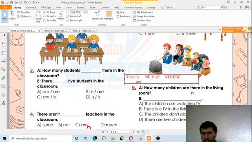Open the Help tab

(x=117, y=7)
